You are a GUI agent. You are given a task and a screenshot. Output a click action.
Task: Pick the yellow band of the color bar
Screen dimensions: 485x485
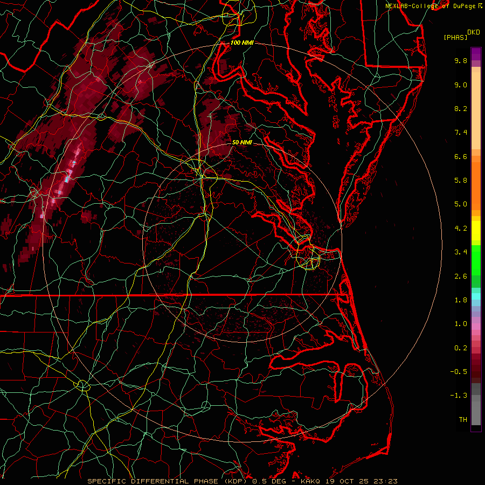pos(476,231)
